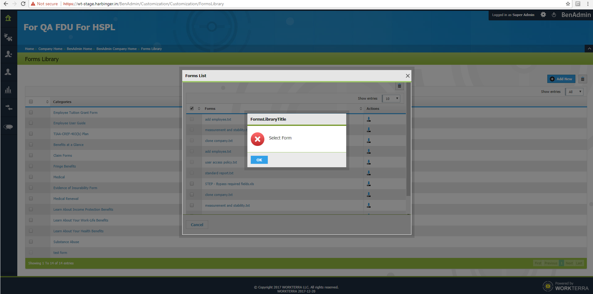The height and width of the screenshot is (294, 593).
Task: Click download icon for STEP - Bypass required fields.xls
Action: (x=369, y=184)
